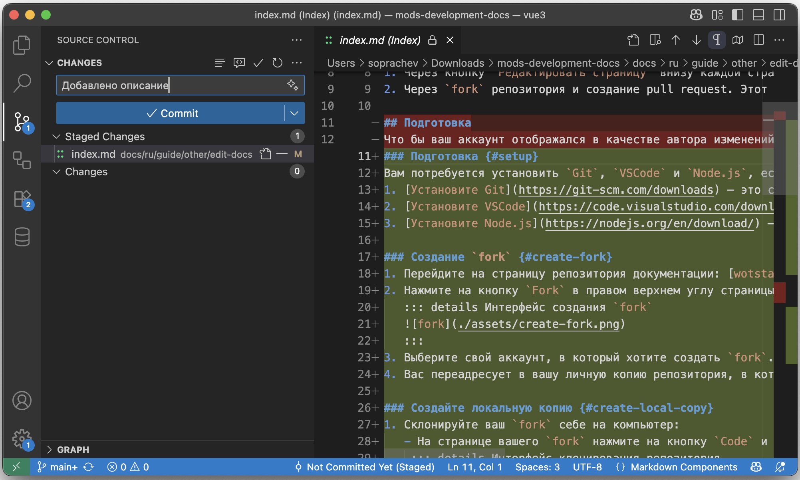Screen dimensions: 800x480
Task: Toggle bottom panel visibility in title bar
Action: 758,15
